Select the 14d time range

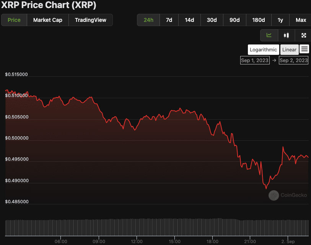(189, 20)
